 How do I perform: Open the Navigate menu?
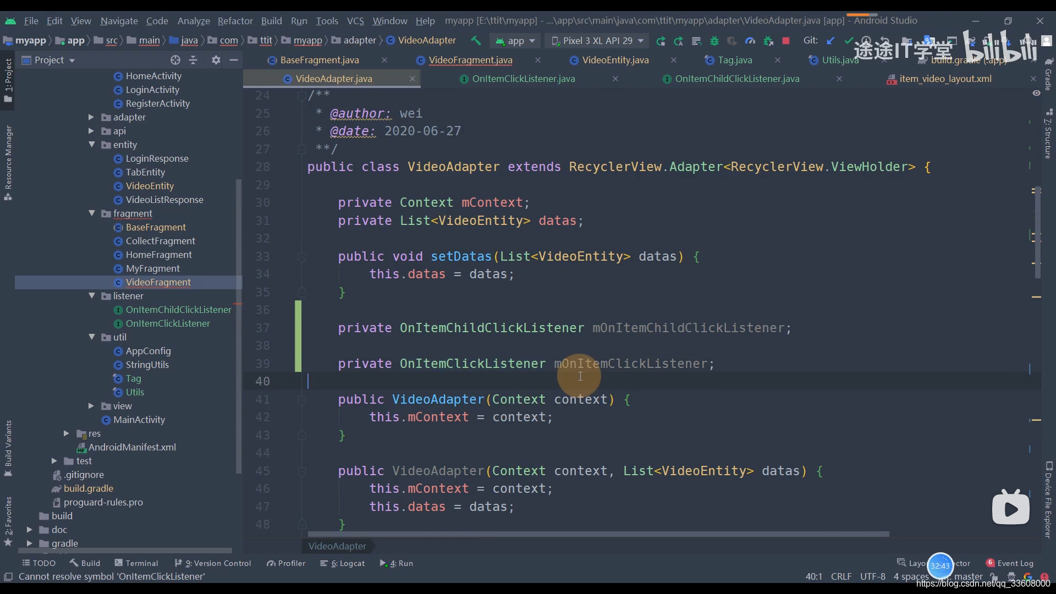(x=119, y=21)
